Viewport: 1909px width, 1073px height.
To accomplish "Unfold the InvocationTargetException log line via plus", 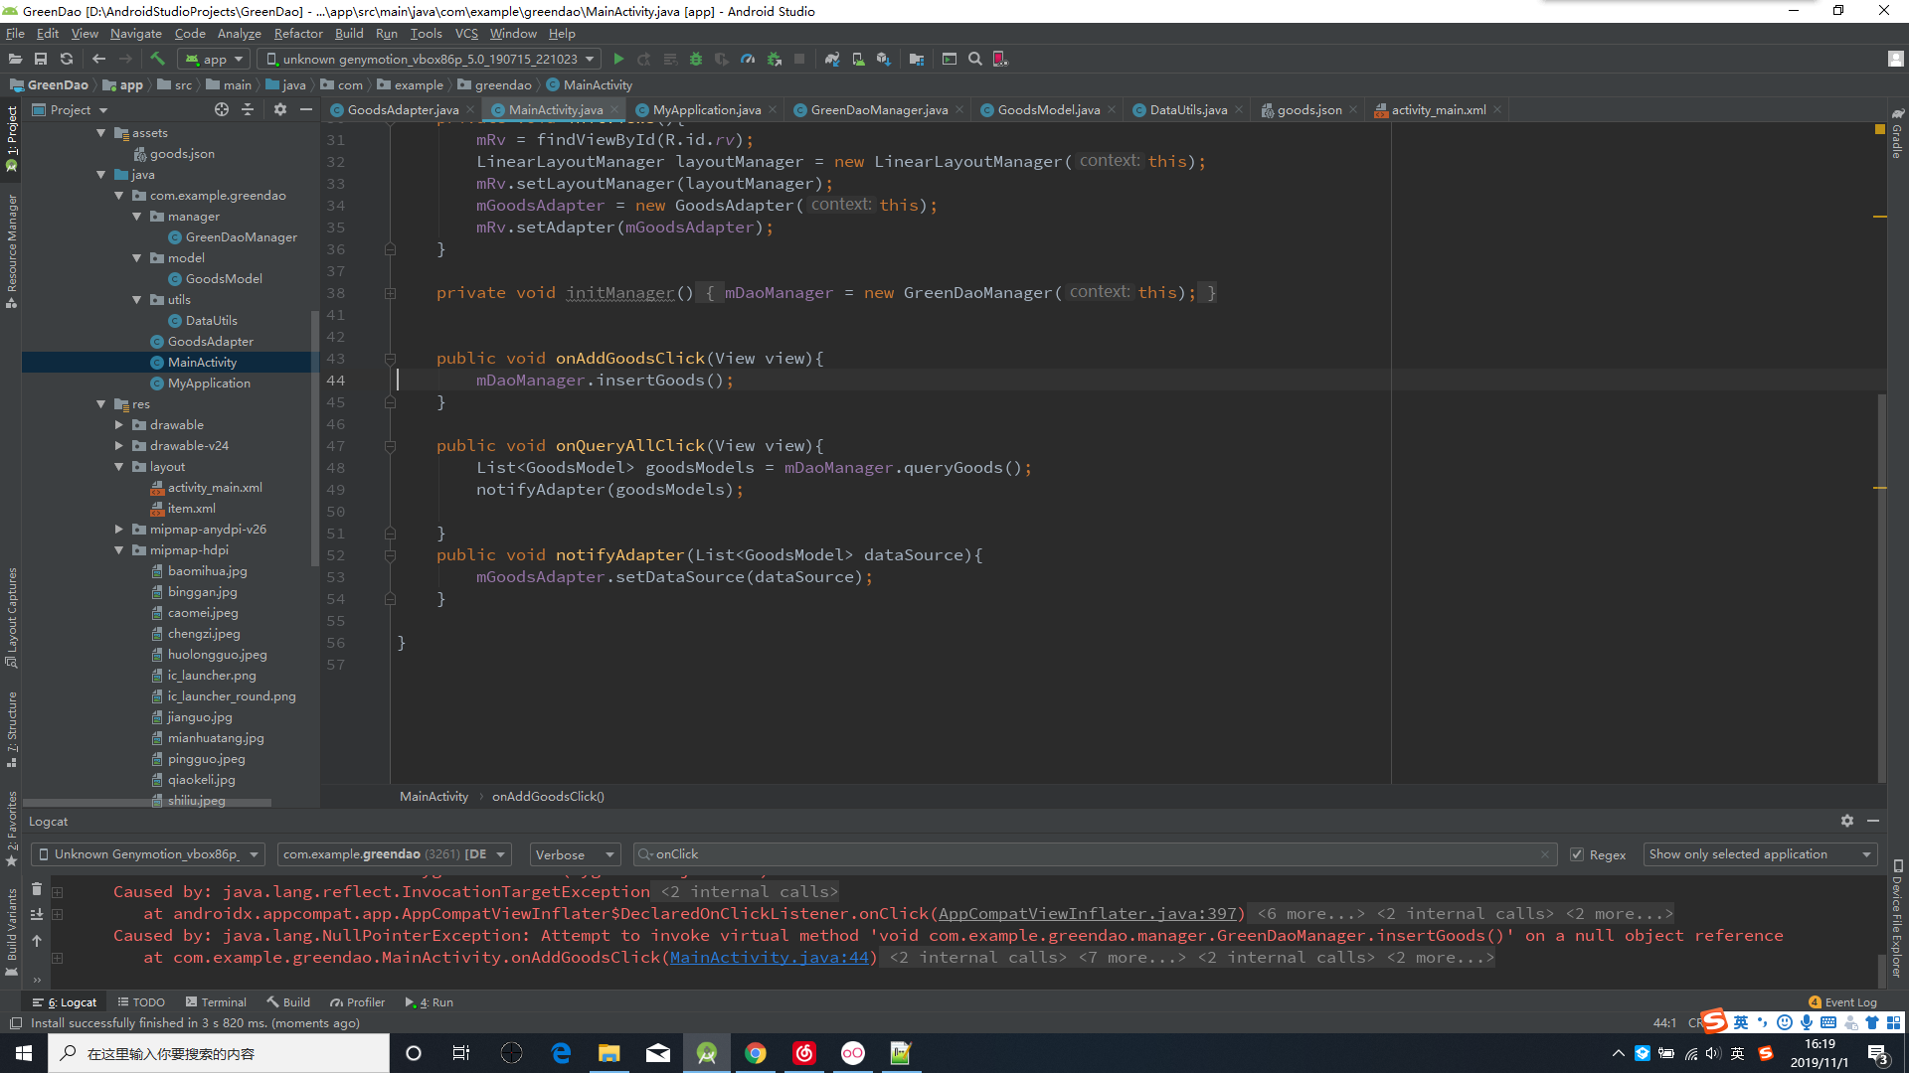I will [58, 892].
